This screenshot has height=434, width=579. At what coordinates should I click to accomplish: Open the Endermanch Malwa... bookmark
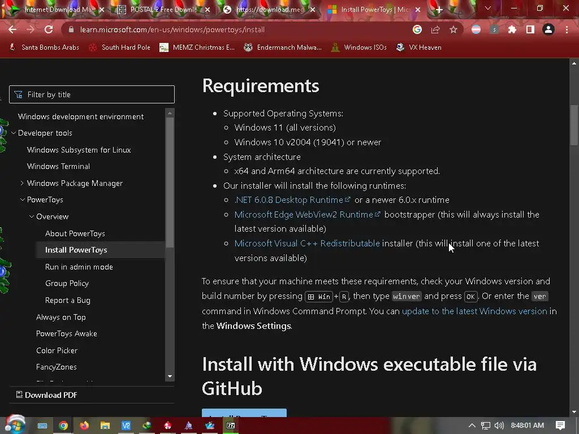pos(283,47)
